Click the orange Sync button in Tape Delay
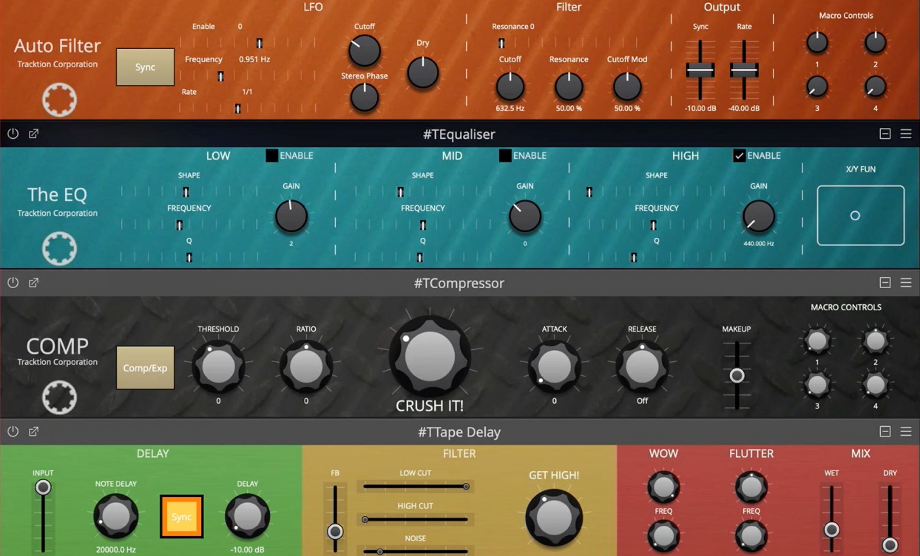Image resolution: width=920 pixels, height=556 pixels. (182, 517)
